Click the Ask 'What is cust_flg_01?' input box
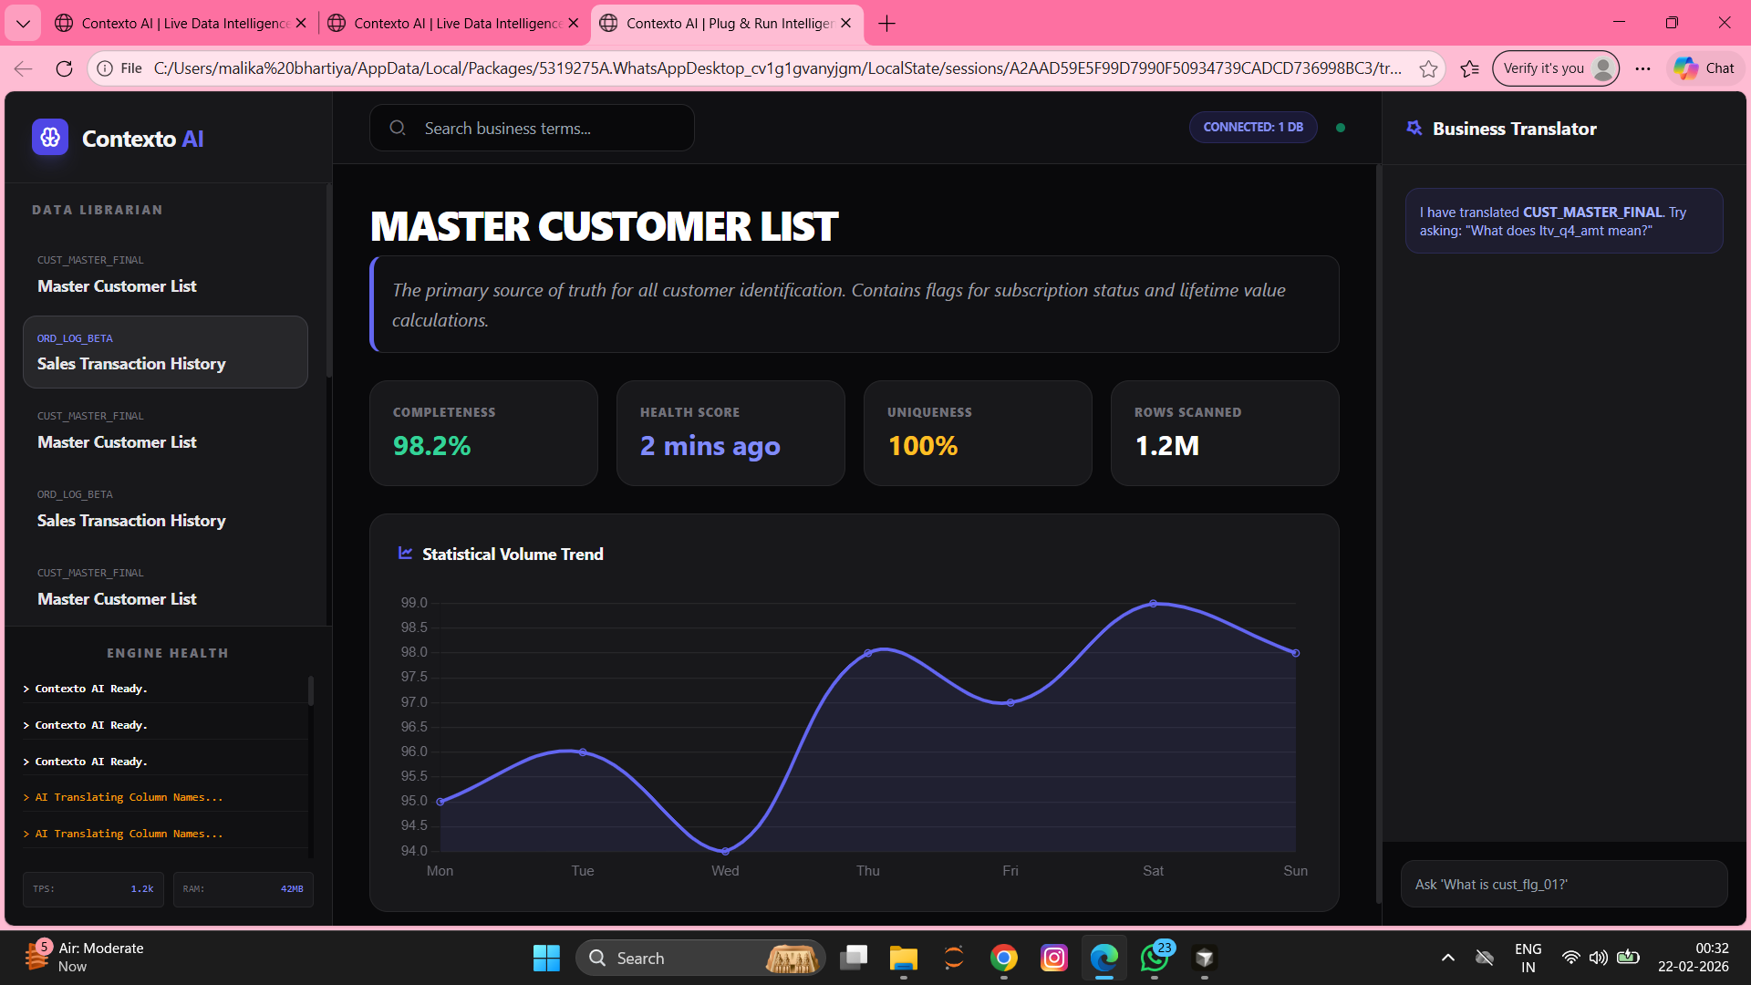 tap(1564, 885)
